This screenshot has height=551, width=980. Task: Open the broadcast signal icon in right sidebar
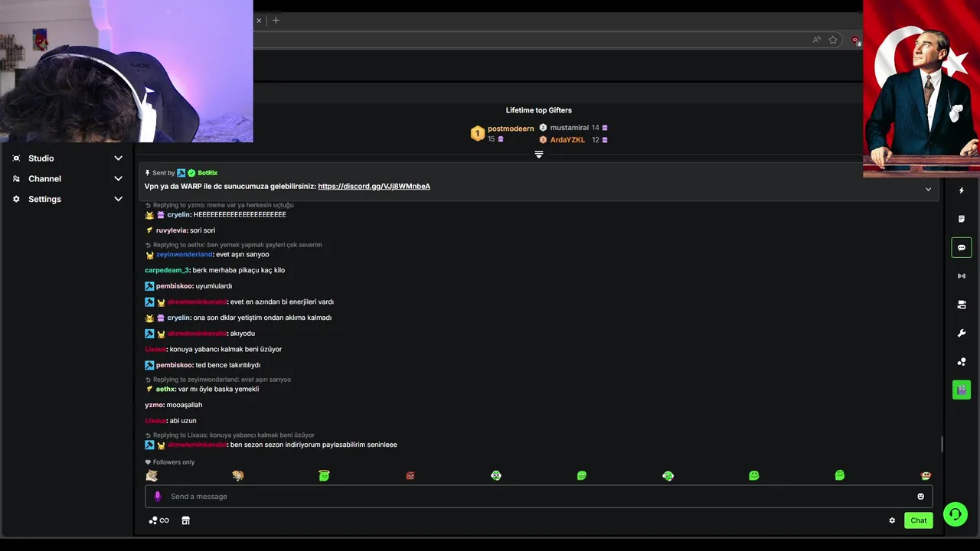(962, 275)
